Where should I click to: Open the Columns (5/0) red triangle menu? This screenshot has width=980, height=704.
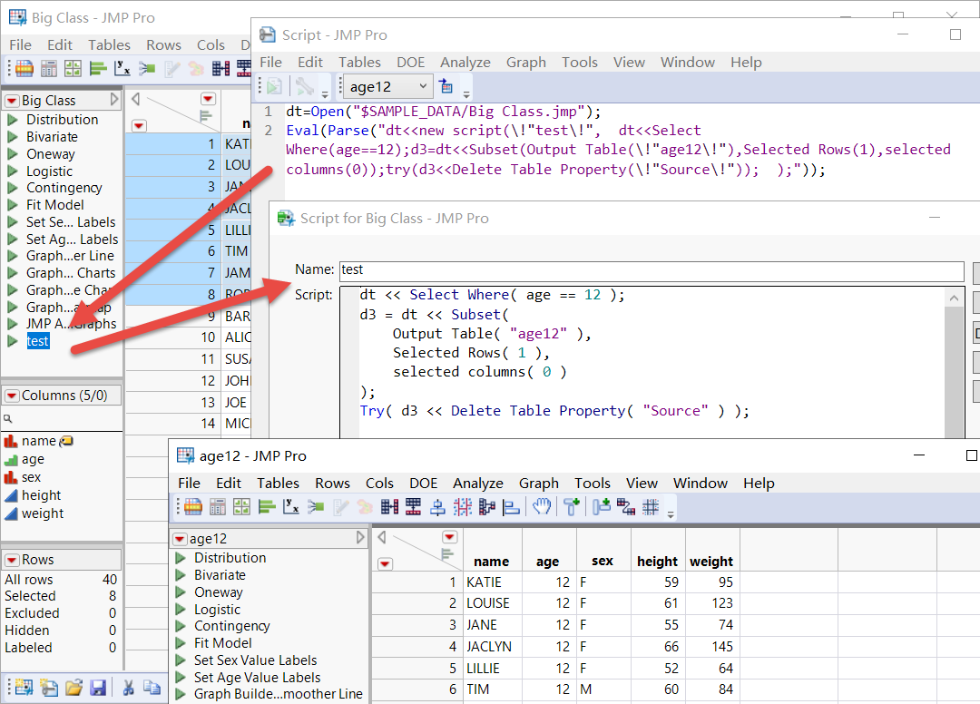point(13,396)
